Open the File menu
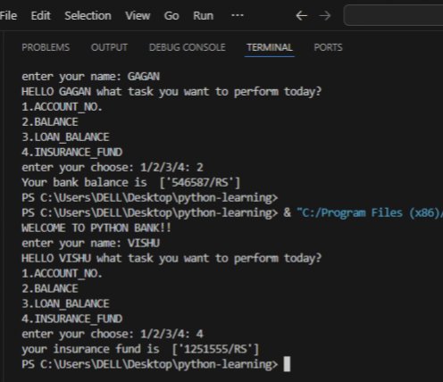The image size is (443, 382). click(8, 15)
